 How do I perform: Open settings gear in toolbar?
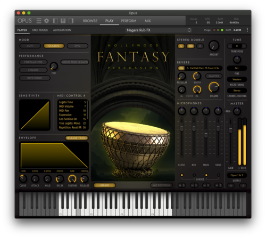[46, 21]
